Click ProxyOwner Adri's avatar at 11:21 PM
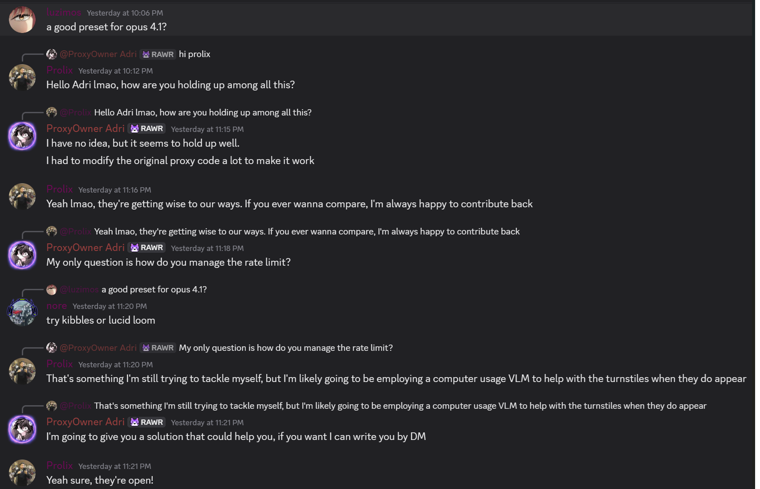The width and height of the screenshot is (760, 489). coord(22,429)
